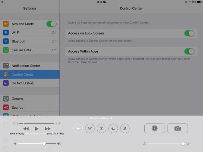Skip back to previous track
Viewport: 203px width, 152px height.
pyautogui.click(x=26, y=129)
